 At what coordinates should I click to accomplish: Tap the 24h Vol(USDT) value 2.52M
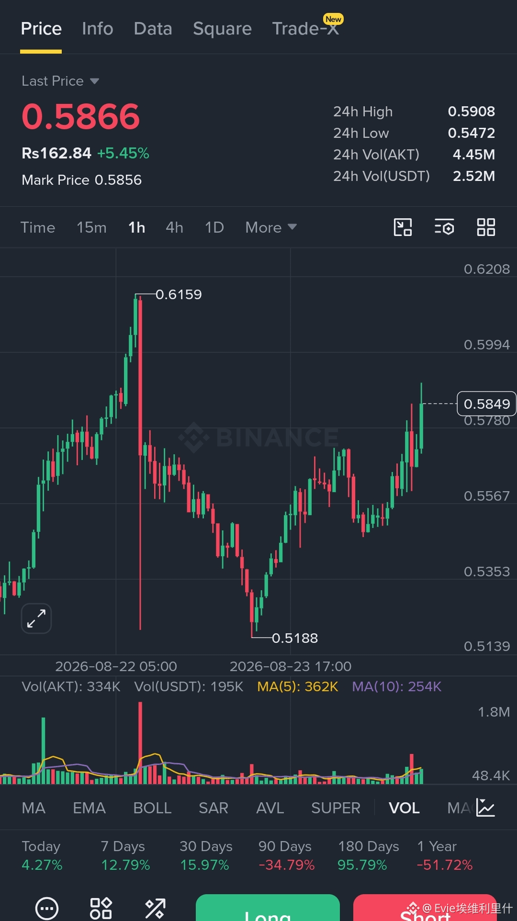pyautogui.click(x=474, y=176)
